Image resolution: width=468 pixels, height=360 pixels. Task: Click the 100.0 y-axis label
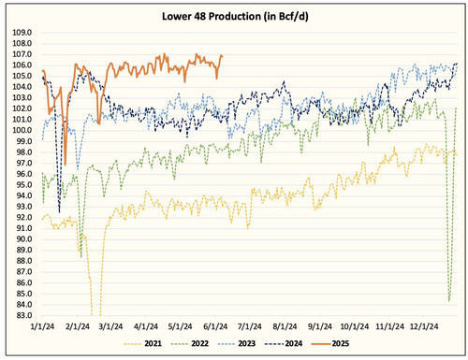click(22, 130)
